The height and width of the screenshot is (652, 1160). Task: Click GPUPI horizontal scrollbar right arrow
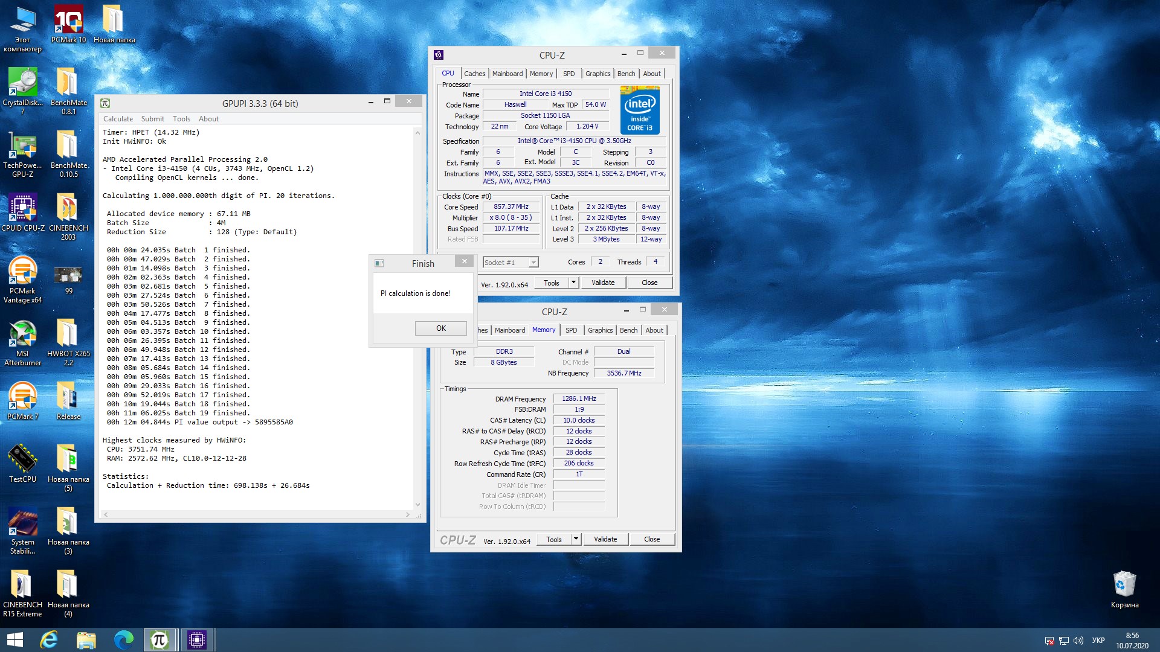click(408, 515)
